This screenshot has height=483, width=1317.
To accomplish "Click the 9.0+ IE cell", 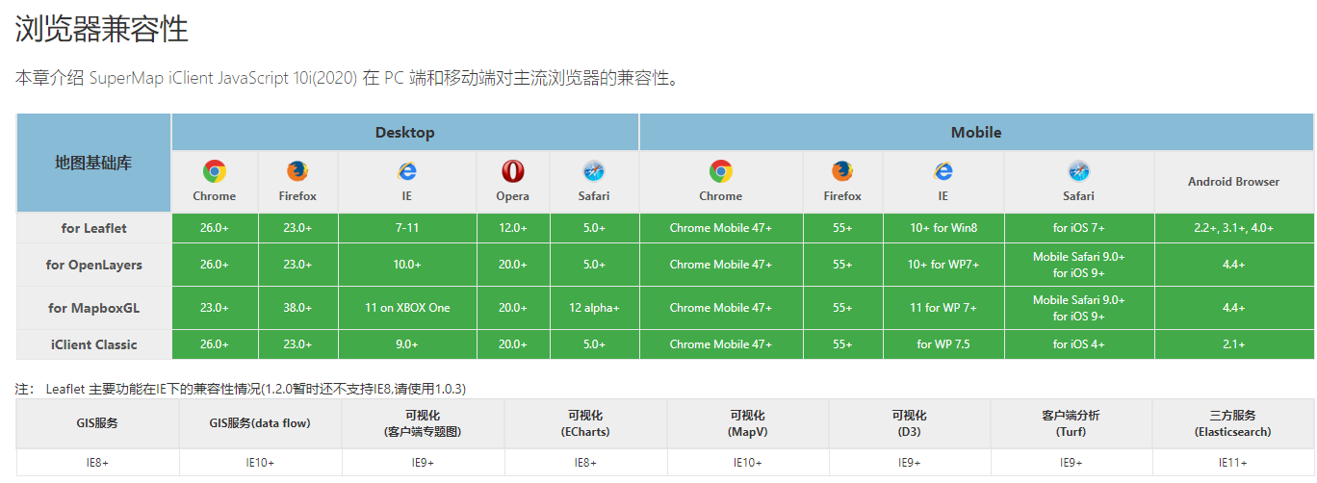I will (406, 344).
